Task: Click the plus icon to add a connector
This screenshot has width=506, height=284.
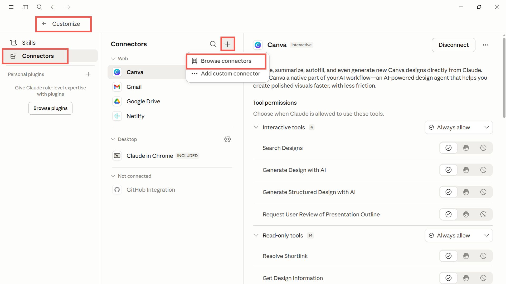Action: click(x=227, y=44)
